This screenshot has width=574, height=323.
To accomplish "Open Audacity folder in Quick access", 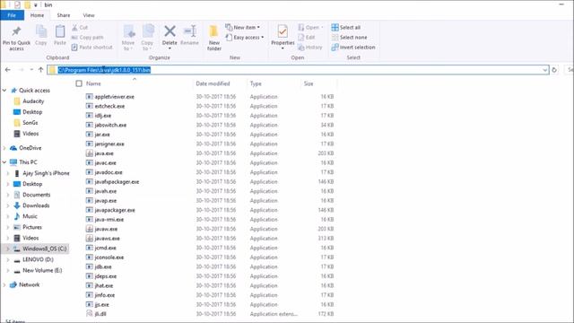I will point(29,101).
